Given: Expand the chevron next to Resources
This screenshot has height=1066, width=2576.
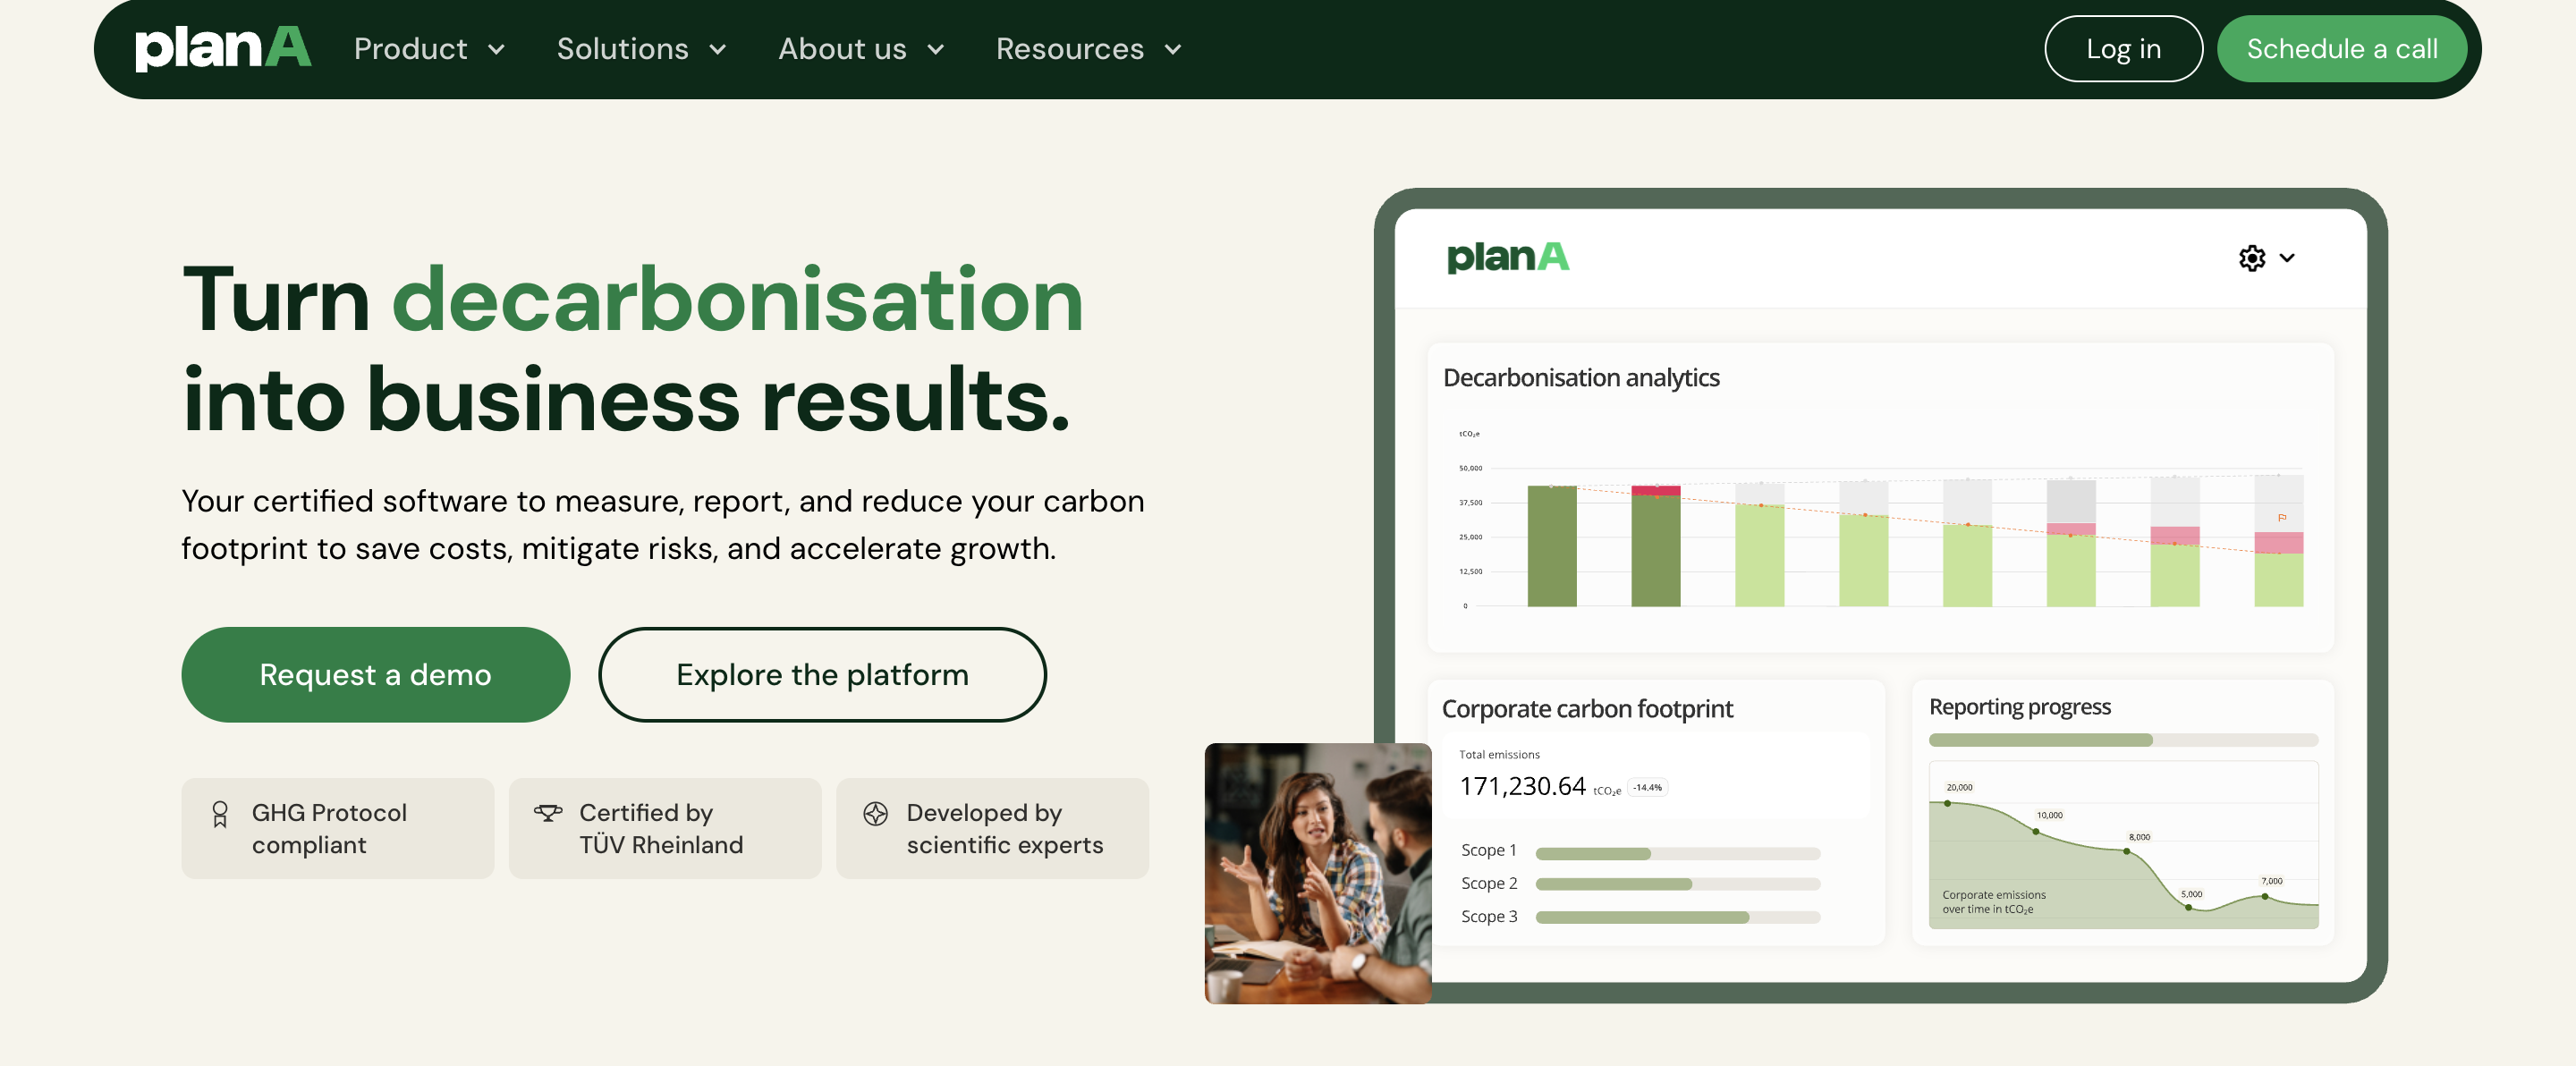Looking at the screenshot, I should [1173, 50].
